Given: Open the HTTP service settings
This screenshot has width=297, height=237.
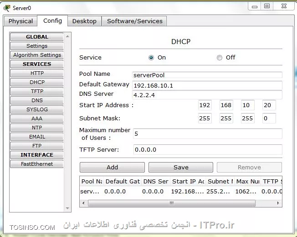Looking at the screenshot, I should click(37, 73).
